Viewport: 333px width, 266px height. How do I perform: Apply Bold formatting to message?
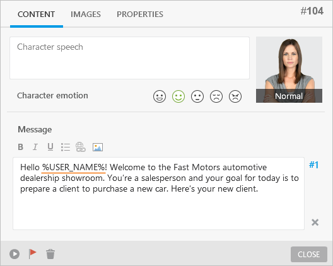tap(21, 147)
